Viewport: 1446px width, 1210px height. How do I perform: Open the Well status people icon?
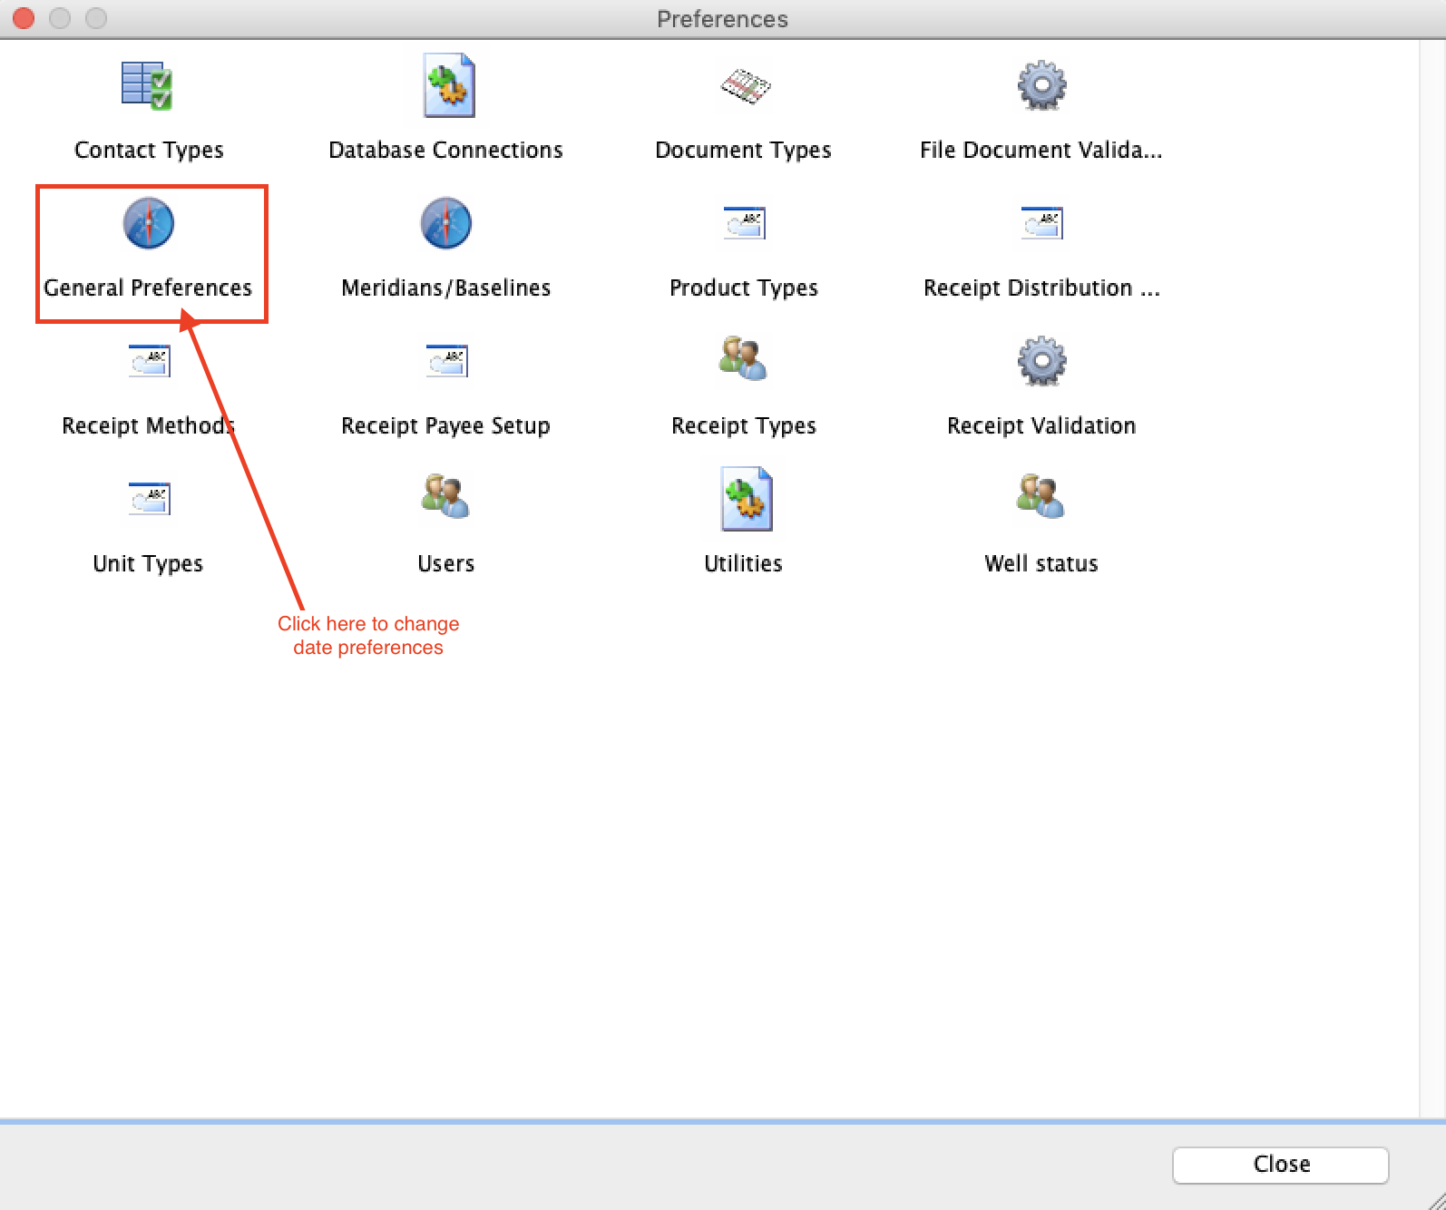point(1041,496)
